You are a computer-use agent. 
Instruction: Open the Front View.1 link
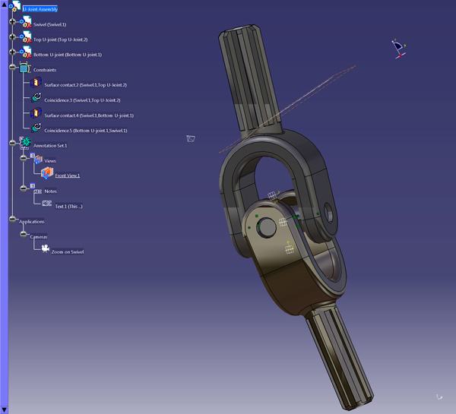coord(68,175)
